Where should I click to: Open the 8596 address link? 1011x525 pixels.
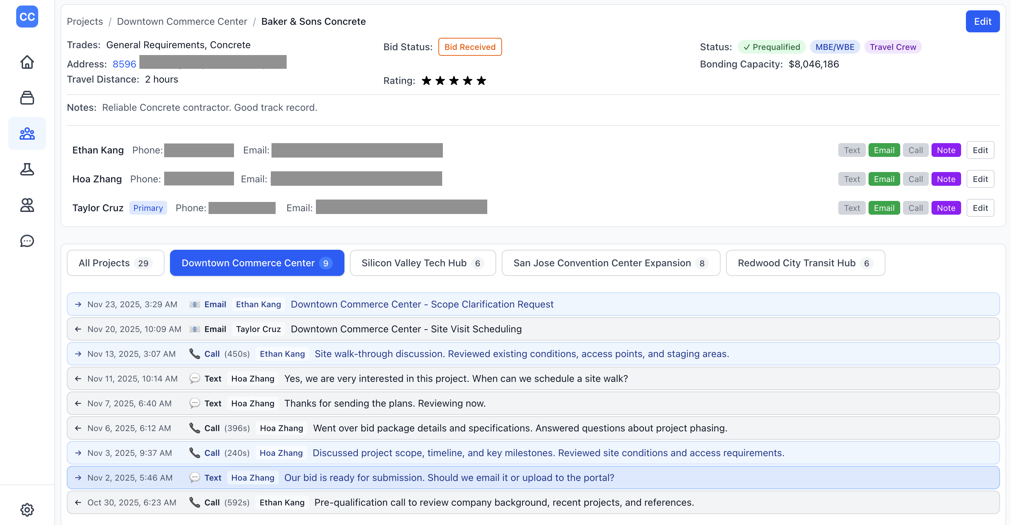[x=124, y=64]
